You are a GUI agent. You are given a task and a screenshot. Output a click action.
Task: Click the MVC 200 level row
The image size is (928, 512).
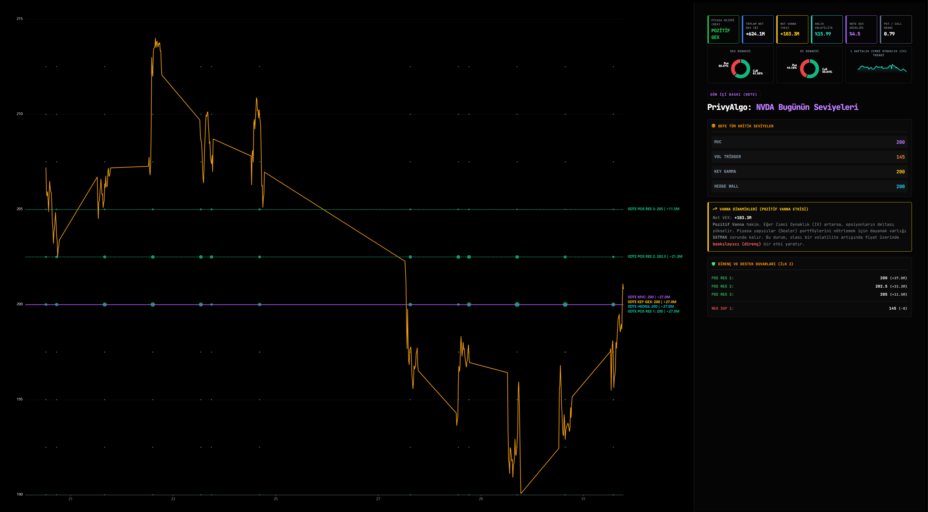tap(809, 142)
